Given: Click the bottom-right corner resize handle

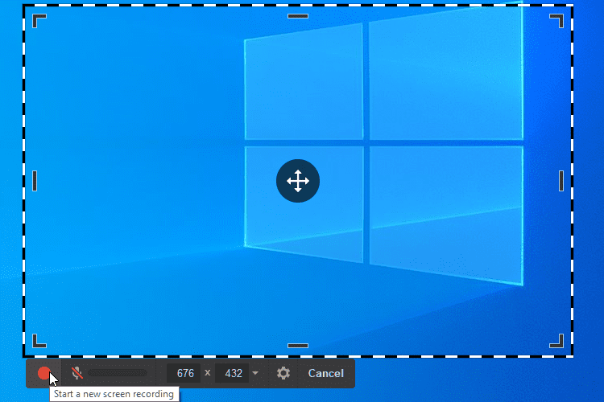Looking at the screenshot, I should point(556,341).
